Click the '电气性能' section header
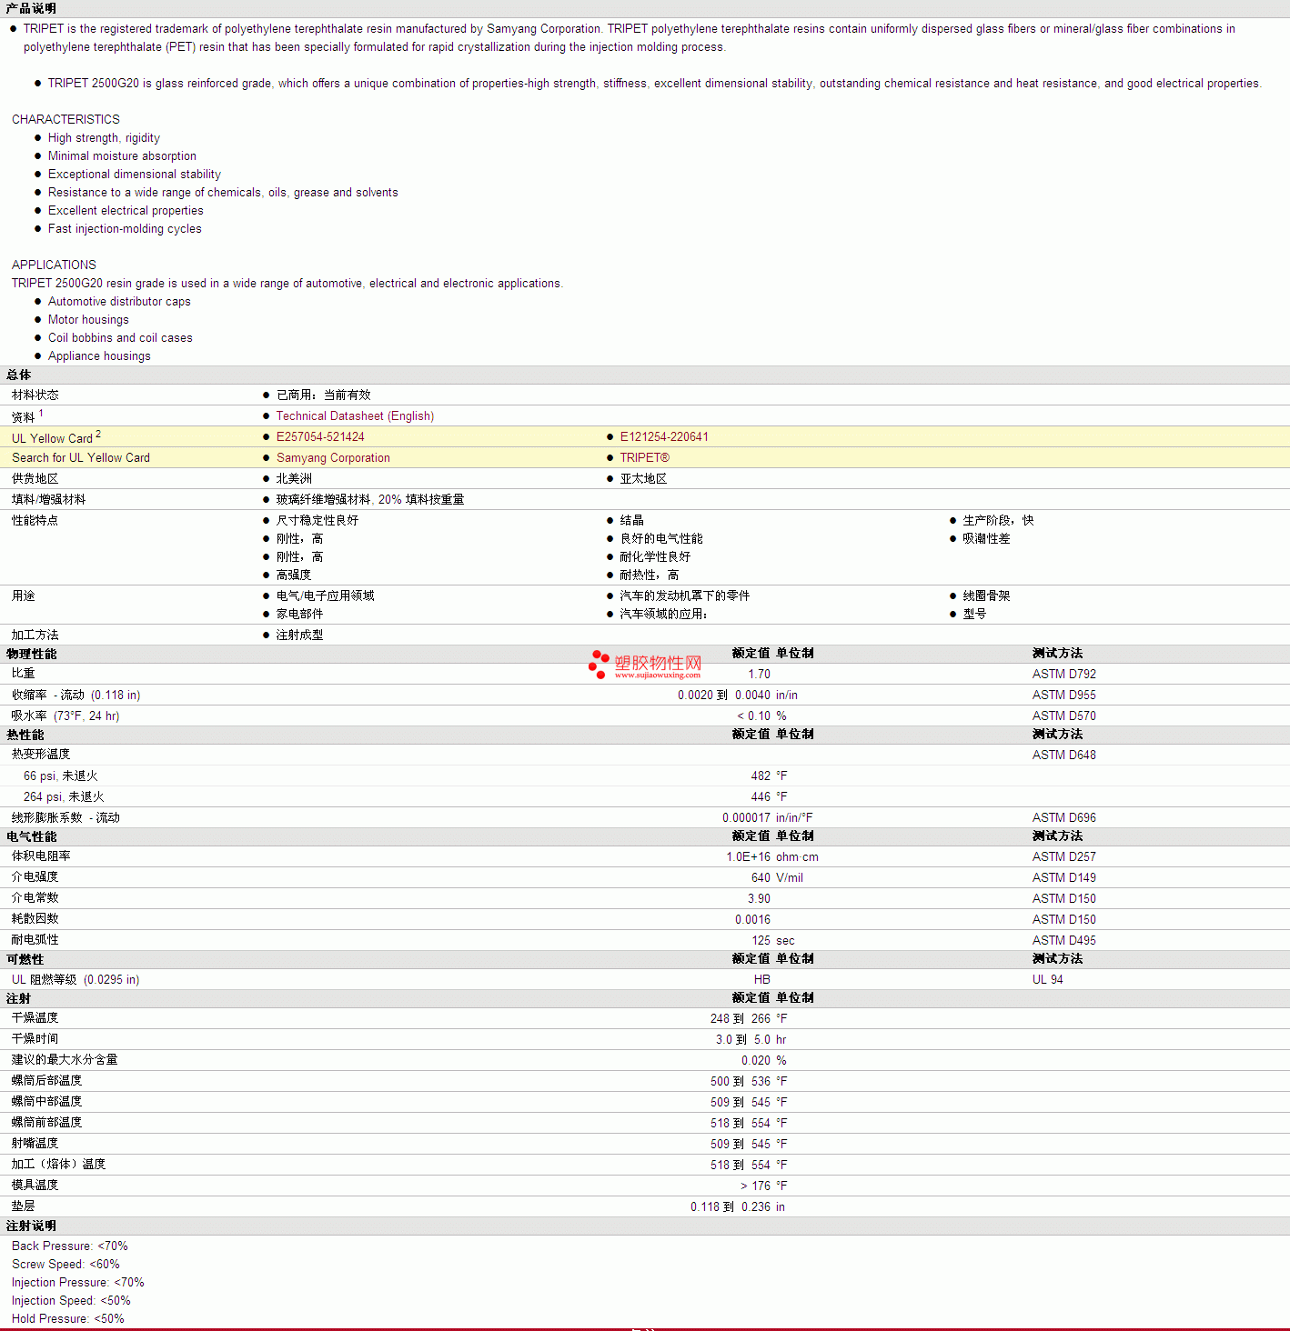 pyautogui.click(x=31, y=836)
